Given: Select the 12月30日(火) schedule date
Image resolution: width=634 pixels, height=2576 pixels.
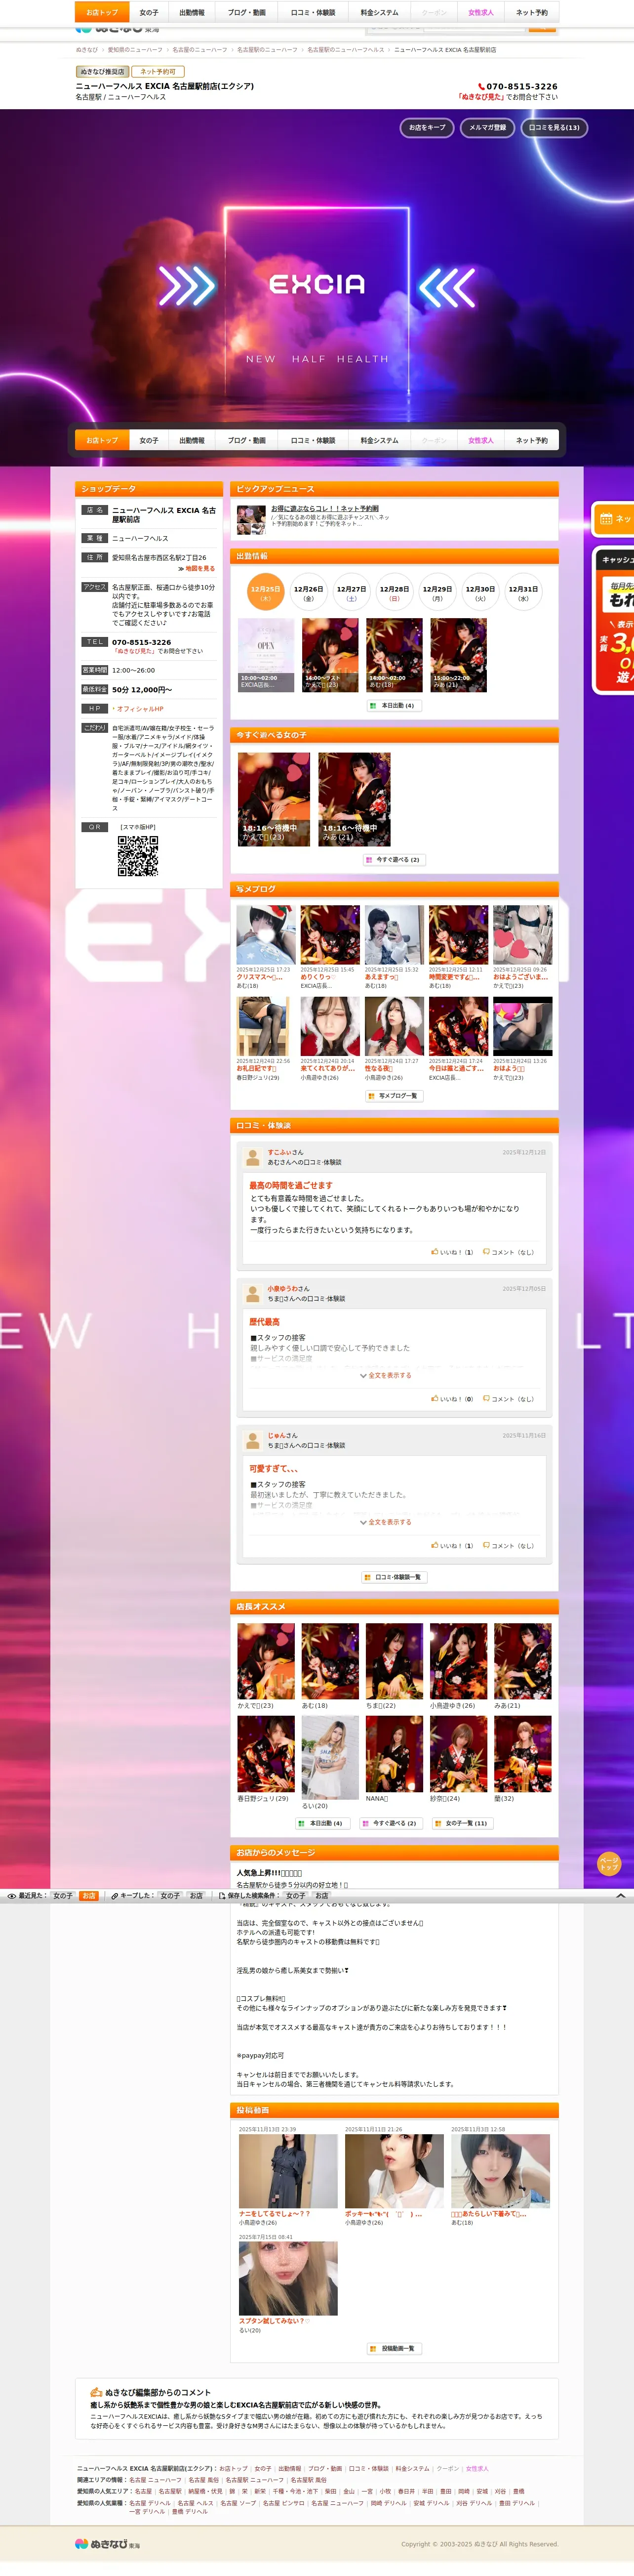Looking at the screenshot, I should coord(480,592).
